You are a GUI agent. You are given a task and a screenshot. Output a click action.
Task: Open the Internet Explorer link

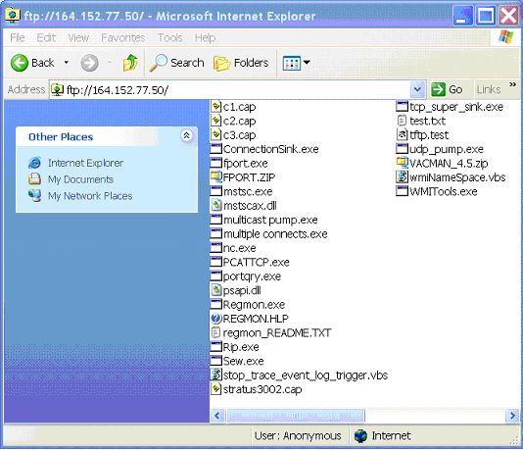click(86, 163)
